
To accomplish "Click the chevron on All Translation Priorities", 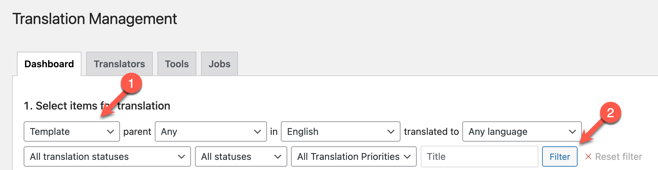I will click(x=407, y=156).
